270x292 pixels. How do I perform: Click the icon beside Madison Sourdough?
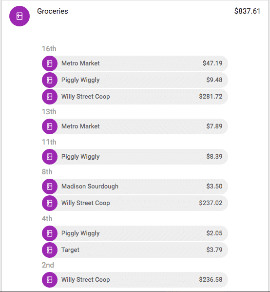coord(50,187)
